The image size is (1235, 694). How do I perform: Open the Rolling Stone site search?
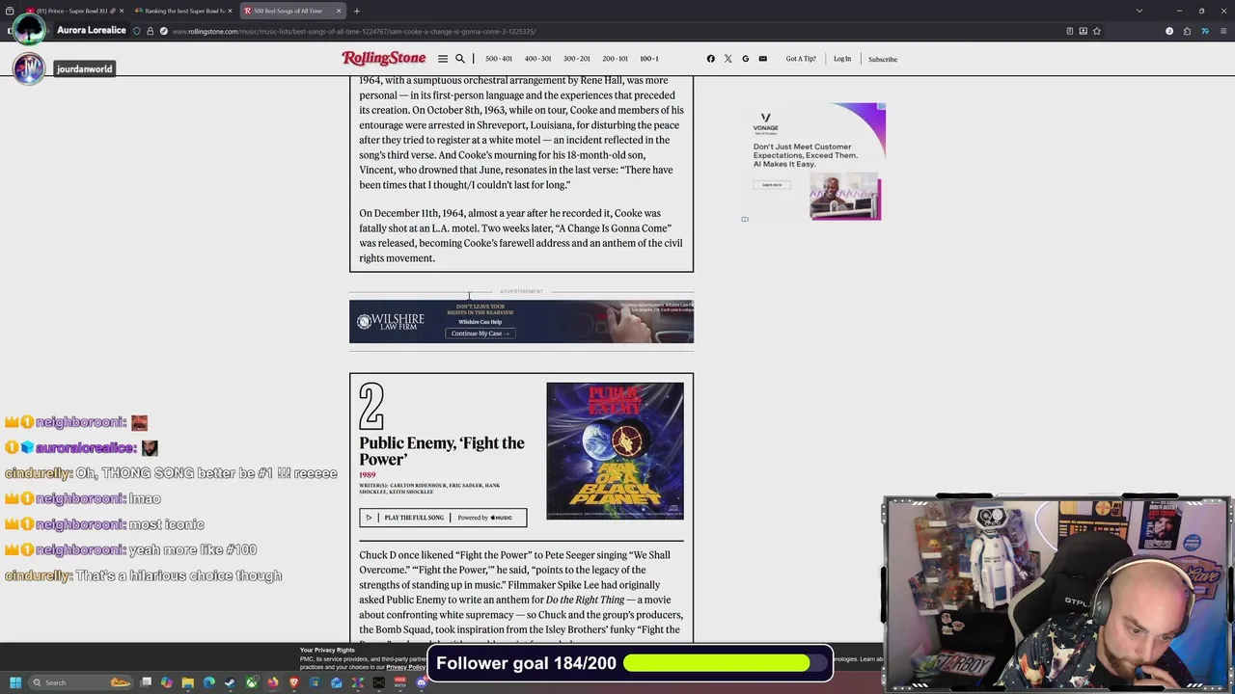coord(460,59)
